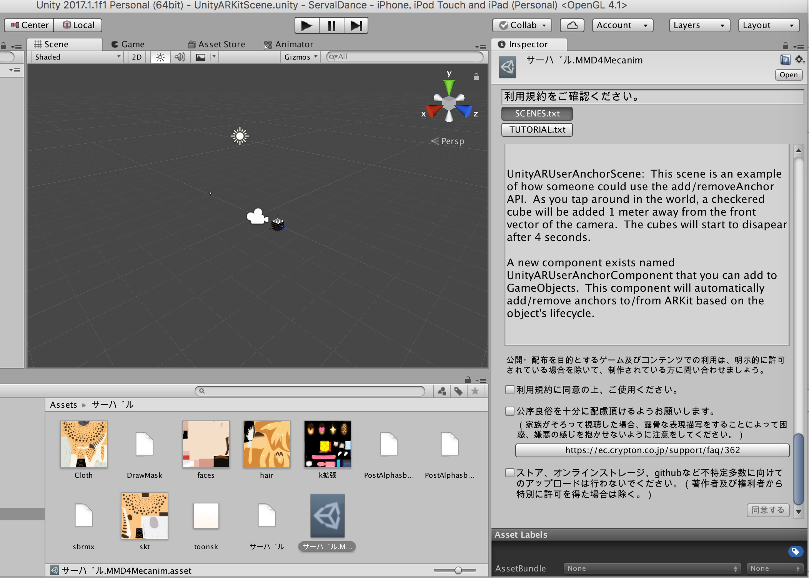This screenshot has height=578, width=809.
Task: Switch to the Asset Store tab
Action: tap(216, 44)
